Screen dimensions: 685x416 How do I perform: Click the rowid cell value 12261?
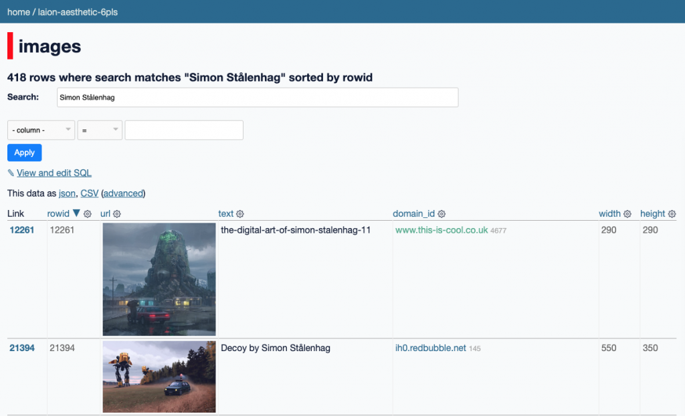(62, 230)
